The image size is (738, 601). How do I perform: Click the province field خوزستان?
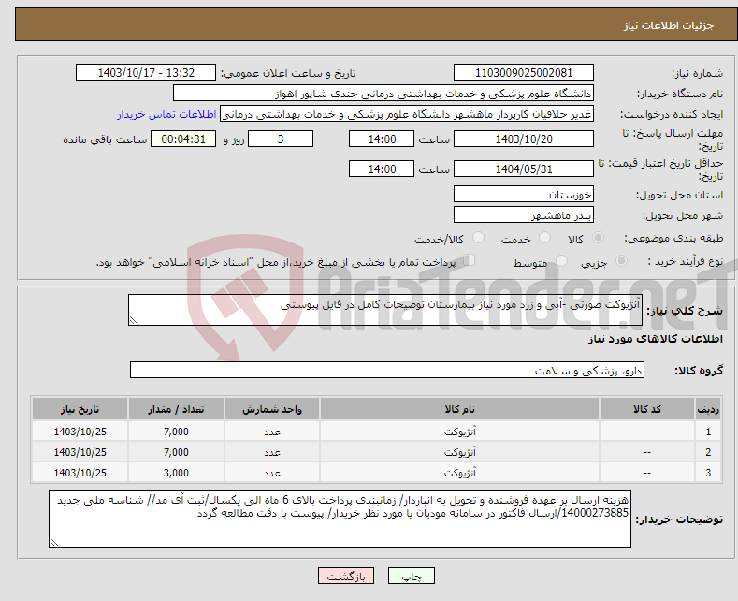(524, 194)
